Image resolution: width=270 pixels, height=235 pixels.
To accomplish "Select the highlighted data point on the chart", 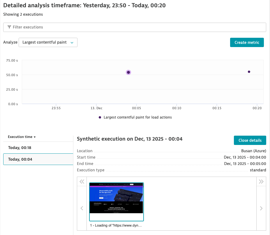I will click(128, 72).
